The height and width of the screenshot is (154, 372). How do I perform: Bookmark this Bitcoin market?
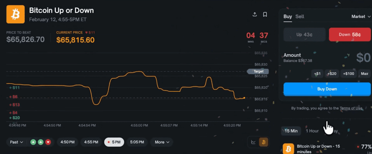pyautogui.click(x=265, y=15)
